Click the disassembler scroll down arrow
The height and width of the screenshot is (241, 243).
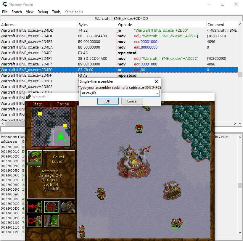tap(240, 123)
